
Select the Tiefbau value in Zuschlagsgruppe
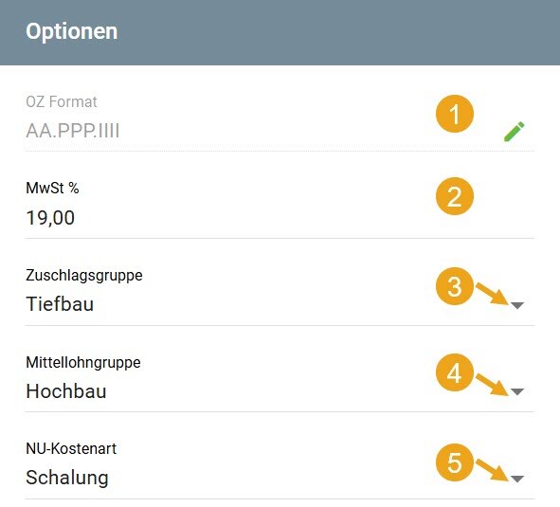click(x=60, y=304)
